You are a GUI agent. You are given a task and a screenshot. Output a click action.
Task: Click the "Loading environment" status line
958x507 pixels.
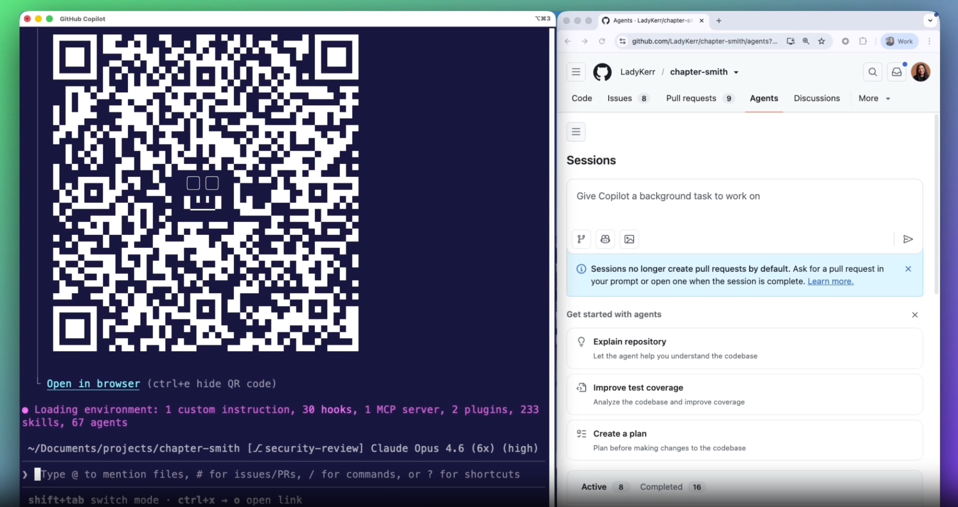280,416
